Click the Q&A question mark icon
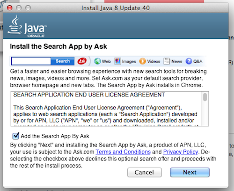 (189, 61)
